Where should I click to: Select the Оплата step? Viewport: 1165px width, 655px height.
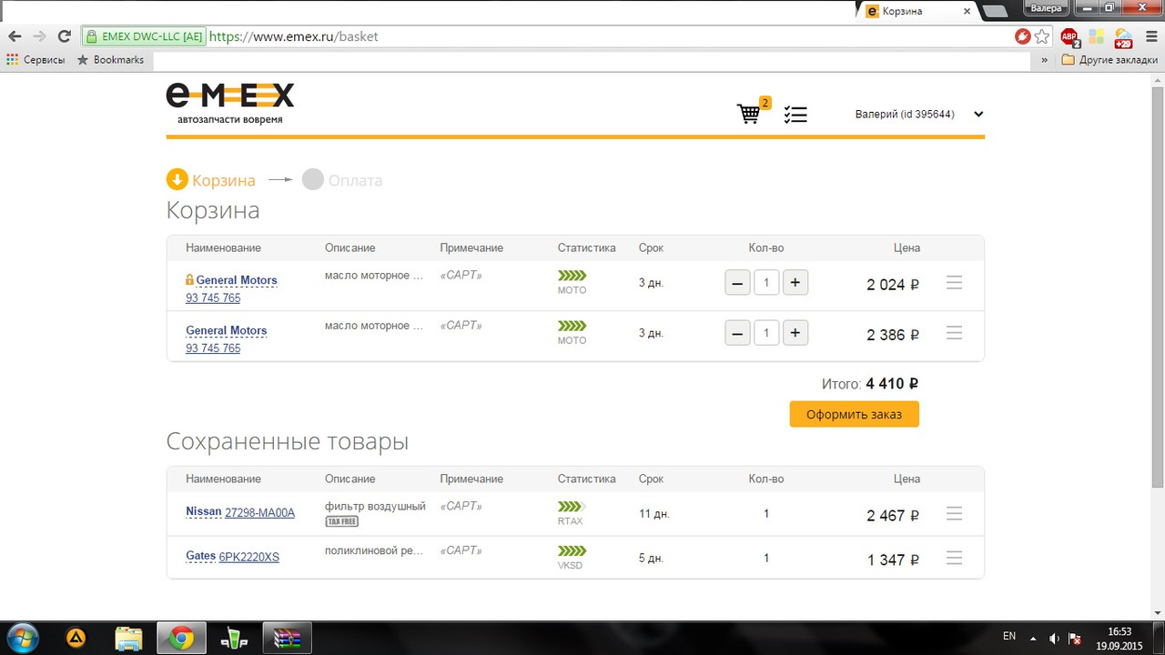pos(342,180)
